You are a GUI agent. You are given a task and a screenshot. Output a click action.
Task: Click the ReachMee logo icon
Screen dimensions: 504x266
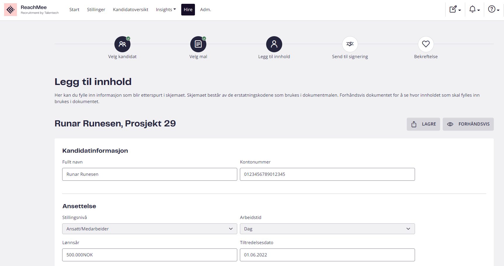coord(11,10)
